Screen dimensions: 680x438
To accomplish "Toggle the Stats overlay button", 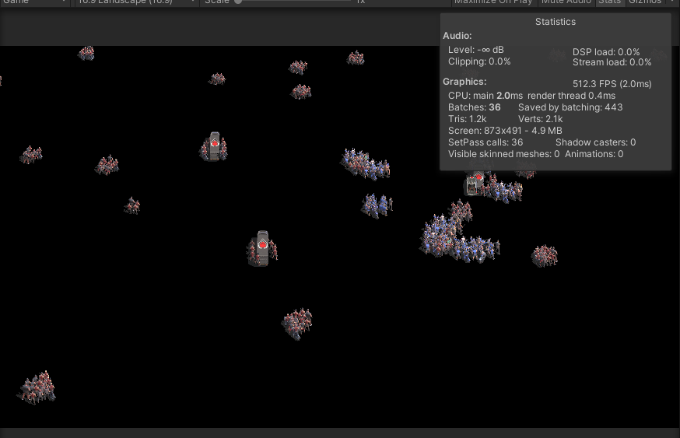I will (x=609, y=2).
